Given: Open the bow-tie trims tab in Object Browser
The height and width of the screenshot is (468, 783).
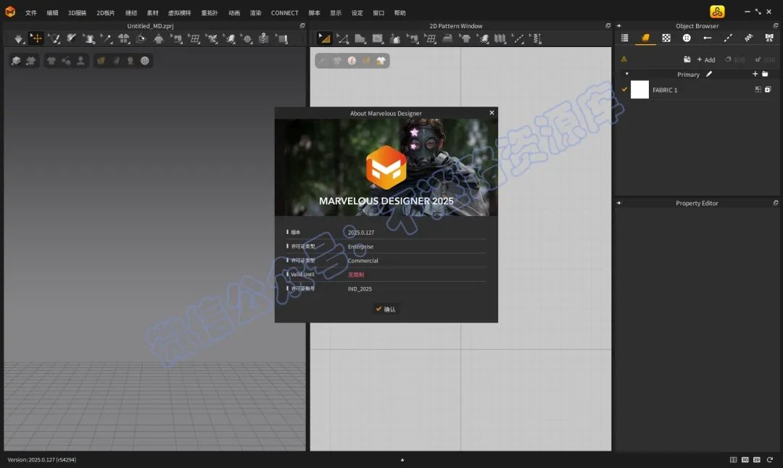Looking at the screenshot, I should click(769, 38).
